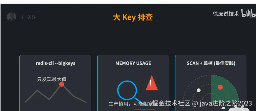The width and height of the screenshot is (256, 111).
Task: Click the uploader's profile avatar
Action: 12,17
